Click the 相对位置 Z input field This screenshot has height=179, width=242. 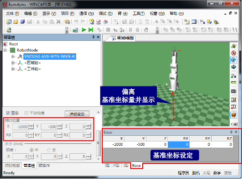pyautogui.click(x=77, y=127)
